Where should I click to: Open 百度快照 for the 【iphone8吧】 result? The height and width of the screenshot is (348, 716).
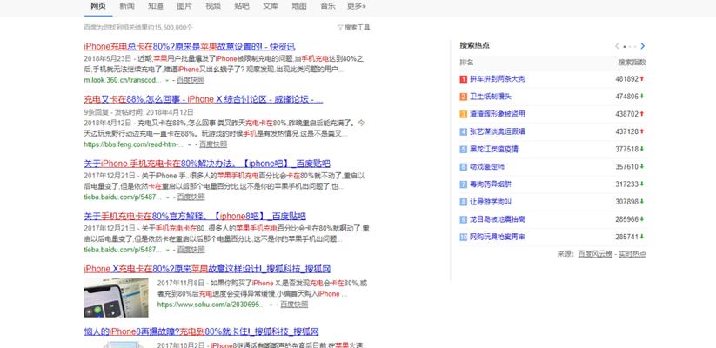(x=191, y=250)
